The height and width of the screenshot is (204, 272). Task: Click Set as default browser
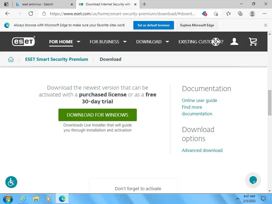[x=154, y=25]
